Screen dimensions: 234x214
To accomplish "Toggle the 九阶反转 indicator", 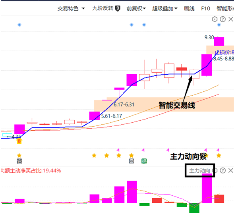I will [106, 8].
